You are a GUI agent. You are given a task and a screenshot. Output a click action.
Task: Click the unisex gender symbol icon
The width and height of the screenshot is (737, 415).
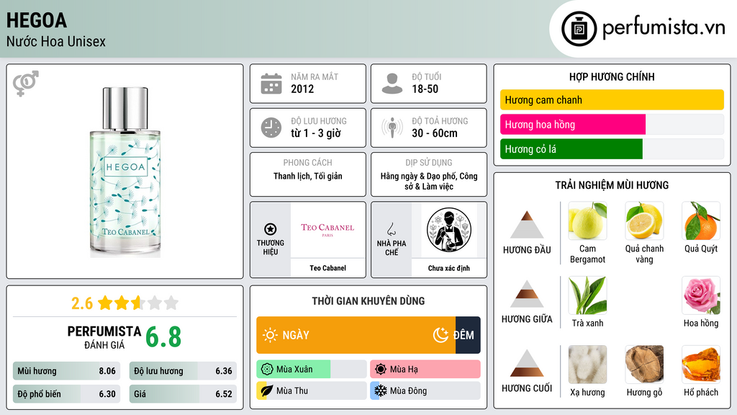[26, 84]
